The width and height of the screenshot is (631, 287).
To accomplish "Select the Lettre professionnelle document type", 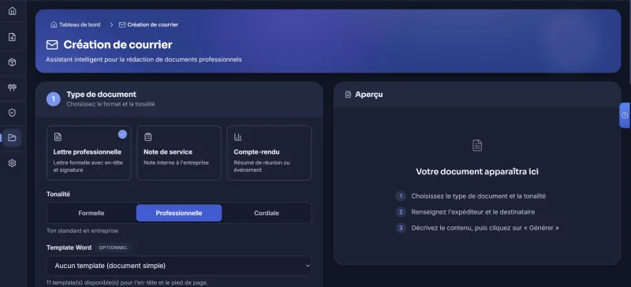I will click(x=89, y=153).
